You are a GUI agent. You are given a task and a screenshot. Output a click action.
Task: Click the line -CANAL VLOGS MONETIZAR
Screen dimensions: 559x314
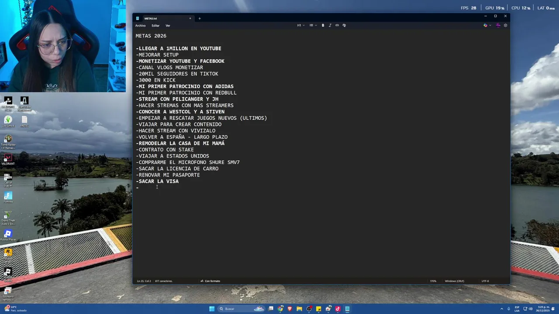(169, 68)
